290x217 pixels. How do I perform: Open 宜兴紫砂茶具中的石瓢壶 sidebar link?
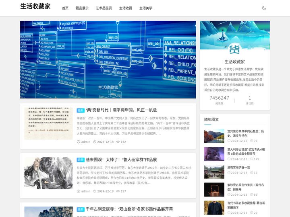[246, 133]
